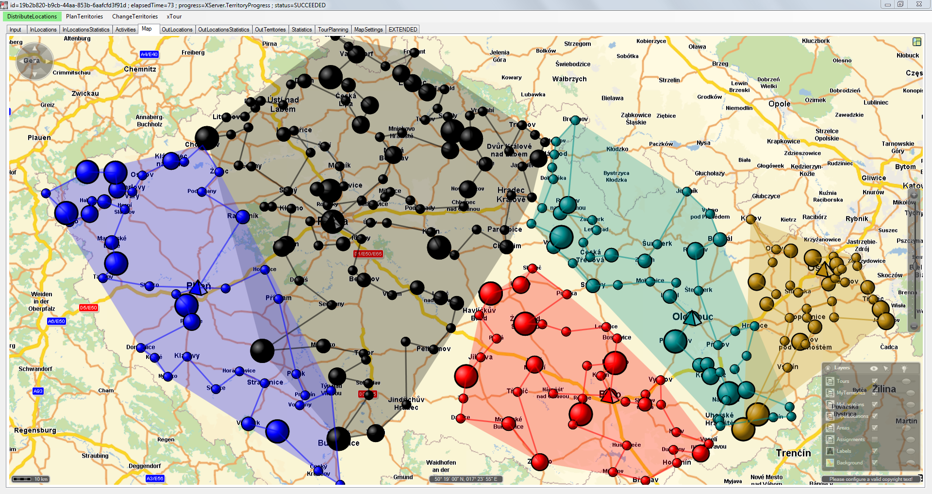932x494 pixels.
Task: Click the Background layer map icon
Action: 830,462
